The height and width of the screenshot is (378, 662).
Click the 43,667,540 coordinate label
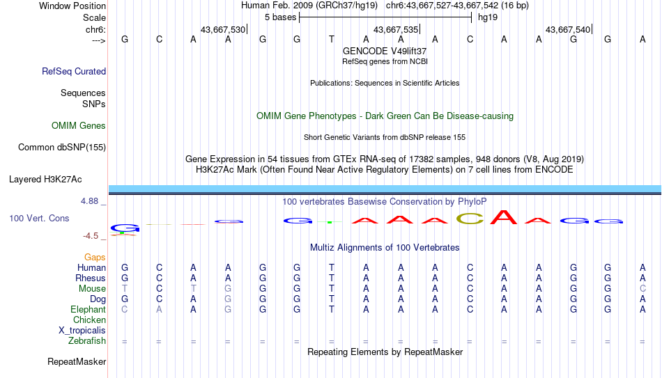pyautogui.click(x=568, y=29)
